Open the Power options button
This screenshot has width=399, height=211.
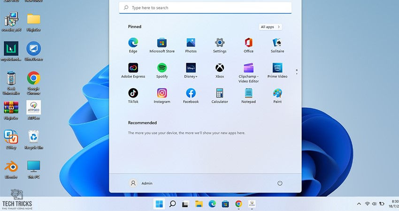pyautogui.click(x=280, y=183)
